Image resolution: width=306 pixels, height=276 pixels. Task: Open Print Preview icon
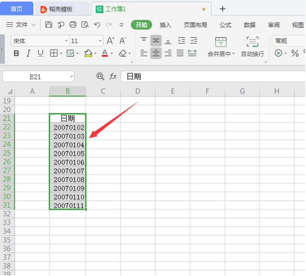click(x=85, y=25)
